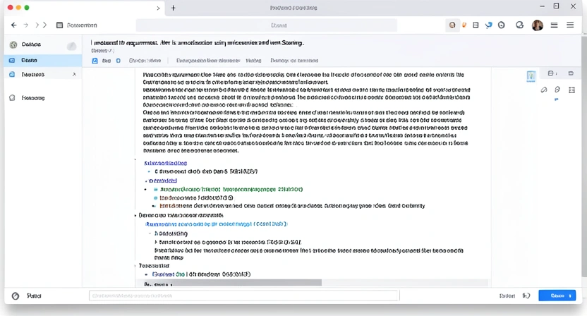Screen dimensions: 587x316
Task: Click the link-chain icon in right panel
Action: (557, 90)
